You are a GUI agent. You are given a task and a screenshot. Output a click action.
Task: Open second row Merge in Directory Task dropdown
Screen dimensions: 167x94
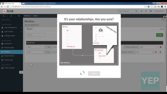tap(144, 52)
